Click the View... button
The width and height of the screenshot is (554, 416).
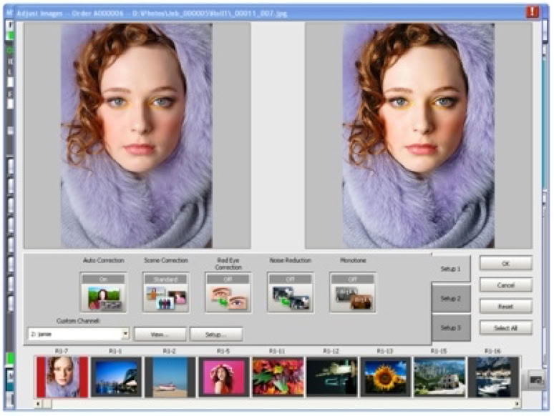(160, 334)
